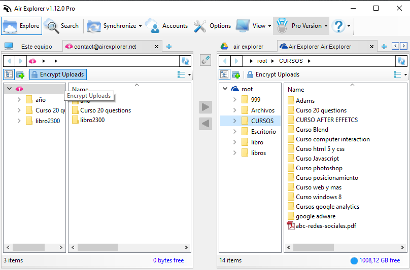
Task: Create new folder in right pane
Action: pyautogui.click(x=236, y=74)
